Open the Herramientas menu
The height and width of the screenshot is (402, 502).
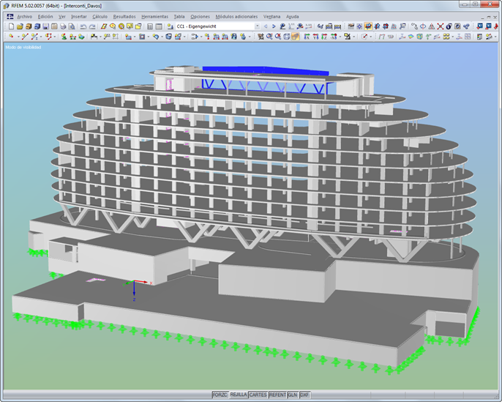click(x=154, y=16)
